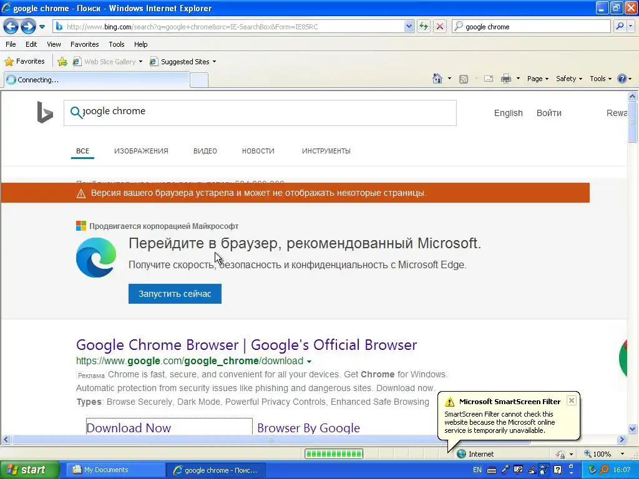Go forward with the Forward arrow button

click(28, 26)
